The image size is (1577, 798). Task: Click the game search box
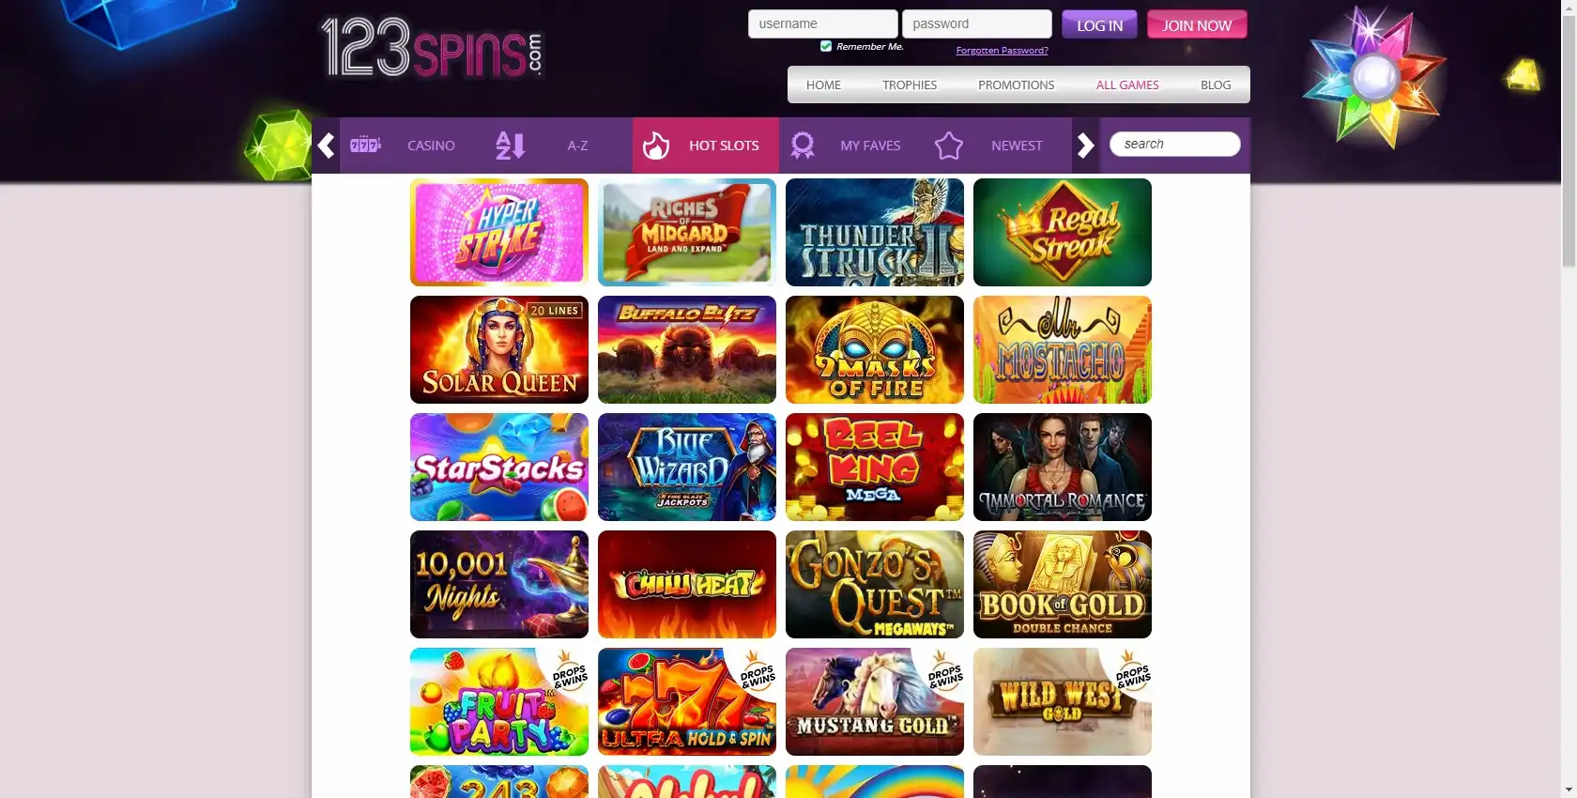coord(1175,144)
